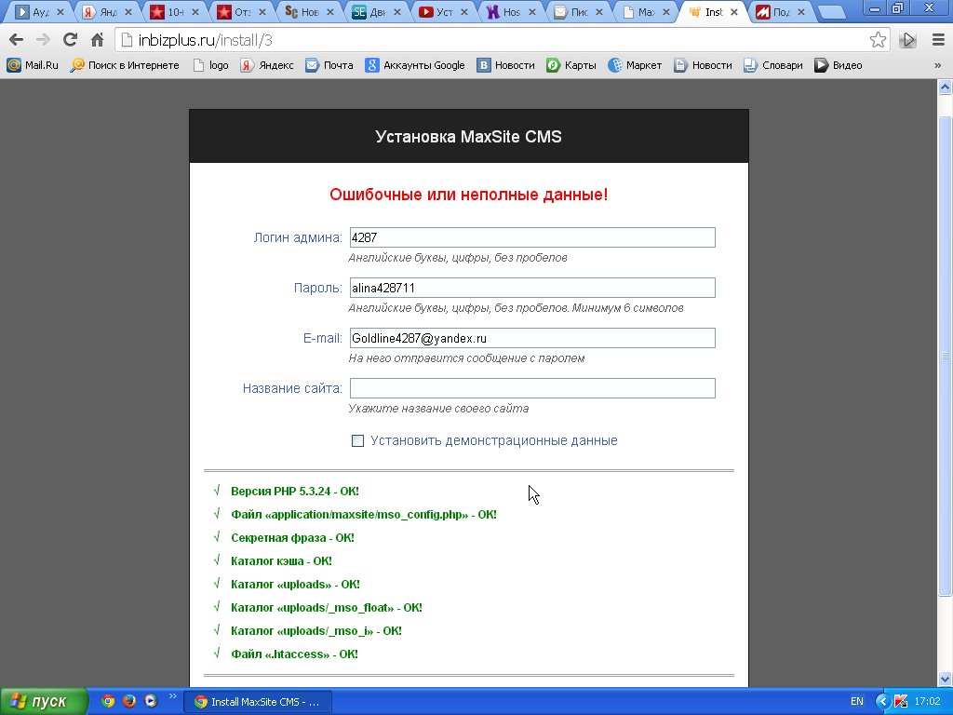
Task: Switch to the Ауд browser tab
Action: pos(39,11)
